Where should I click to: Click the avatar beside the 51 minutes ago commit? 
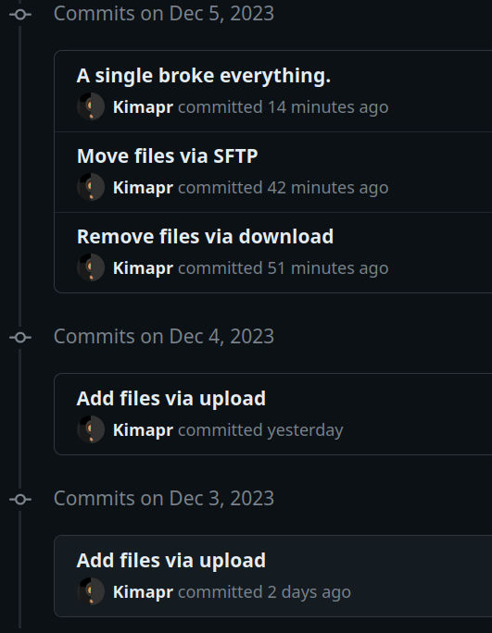(91, 267)
